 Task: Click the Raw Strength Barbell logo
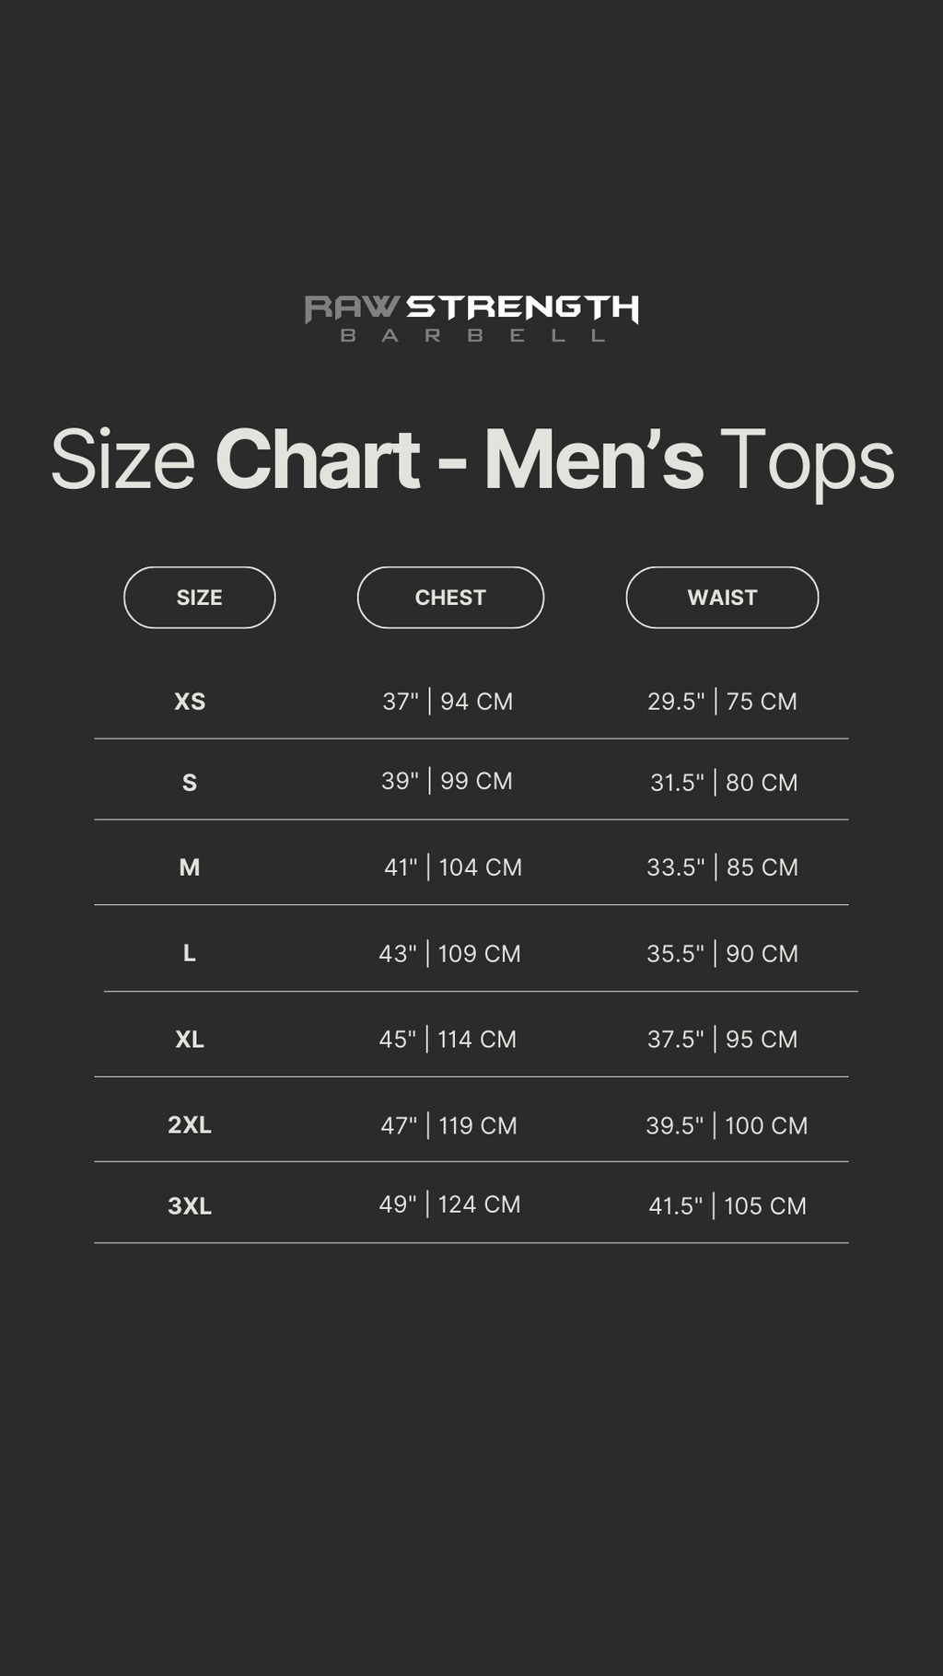[471, 319]
